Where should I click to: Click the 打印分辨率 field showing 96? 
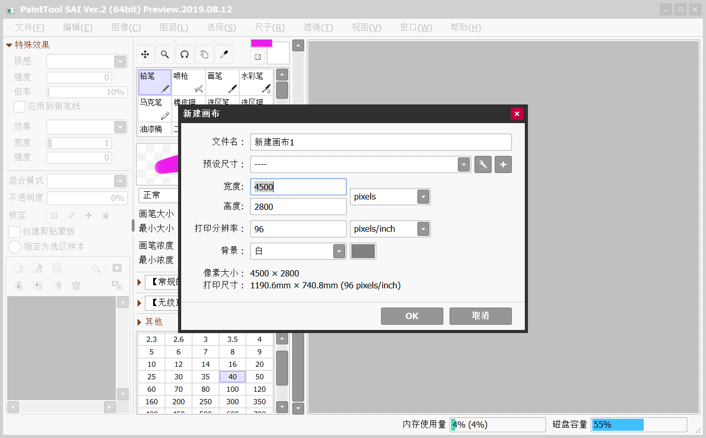(x=298, y=229)
